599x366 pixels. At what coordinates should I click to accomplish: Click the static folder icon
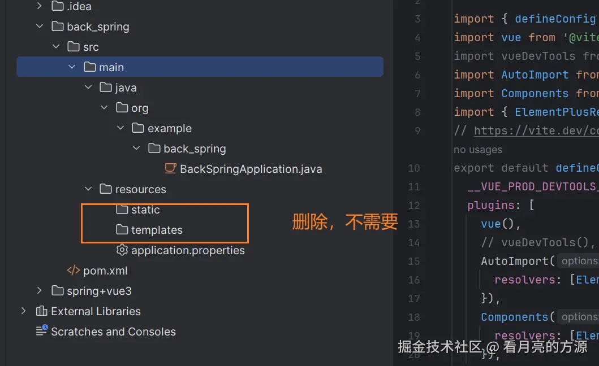point(122,210)
